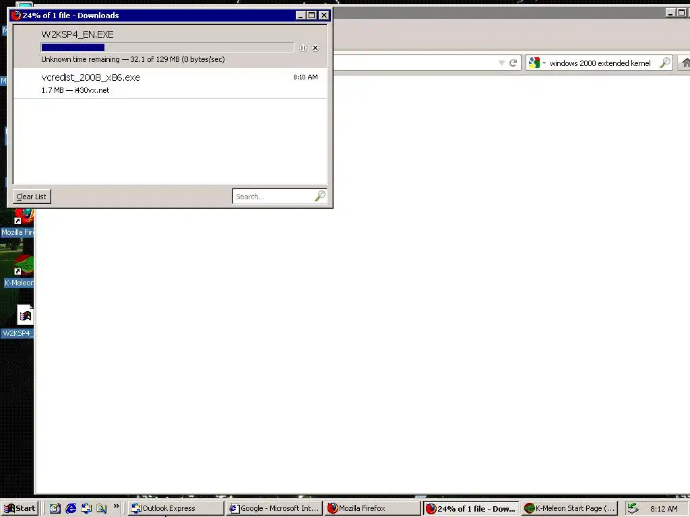The width and height of the screenshot is (690, 517).
Task: Launch Outlook Express from quick launch
Action: click(86, 508)
